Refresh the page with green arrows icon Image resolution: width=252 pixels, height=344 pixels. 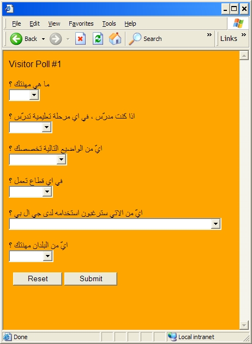click(98, 39)
